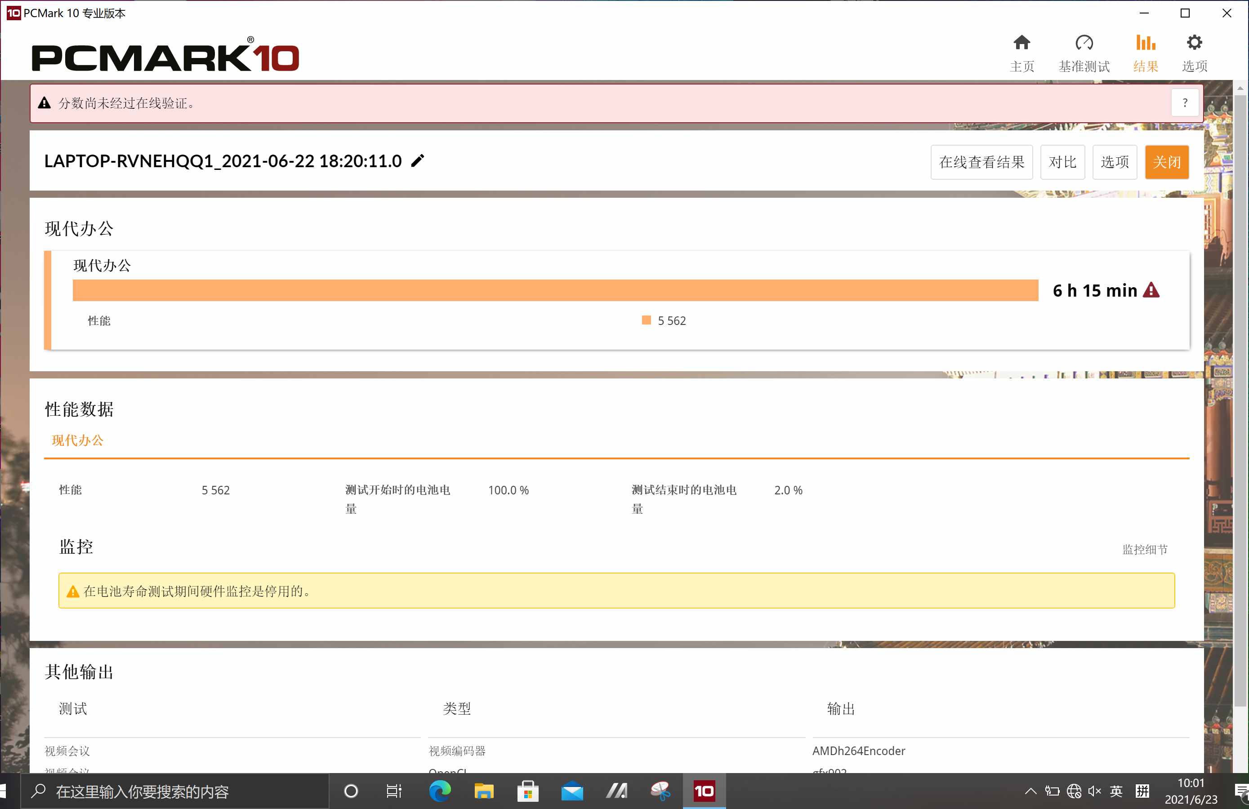Image resolution: width=1249 pixels, height=809 pixels.
Task: Click the PCMark 10 logo
Action: tap(165, 54)
